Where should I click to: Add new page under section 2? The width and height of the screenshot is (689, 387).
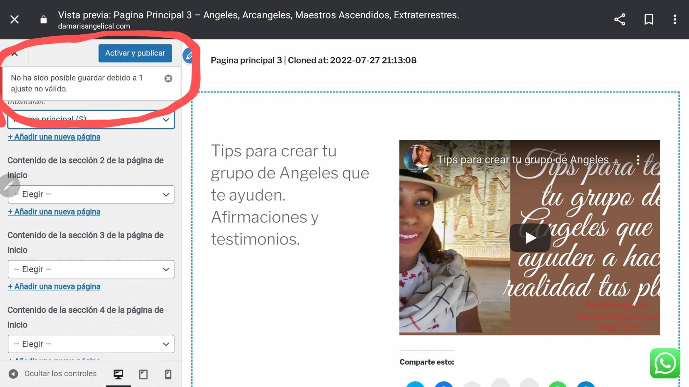coord(54,212)
